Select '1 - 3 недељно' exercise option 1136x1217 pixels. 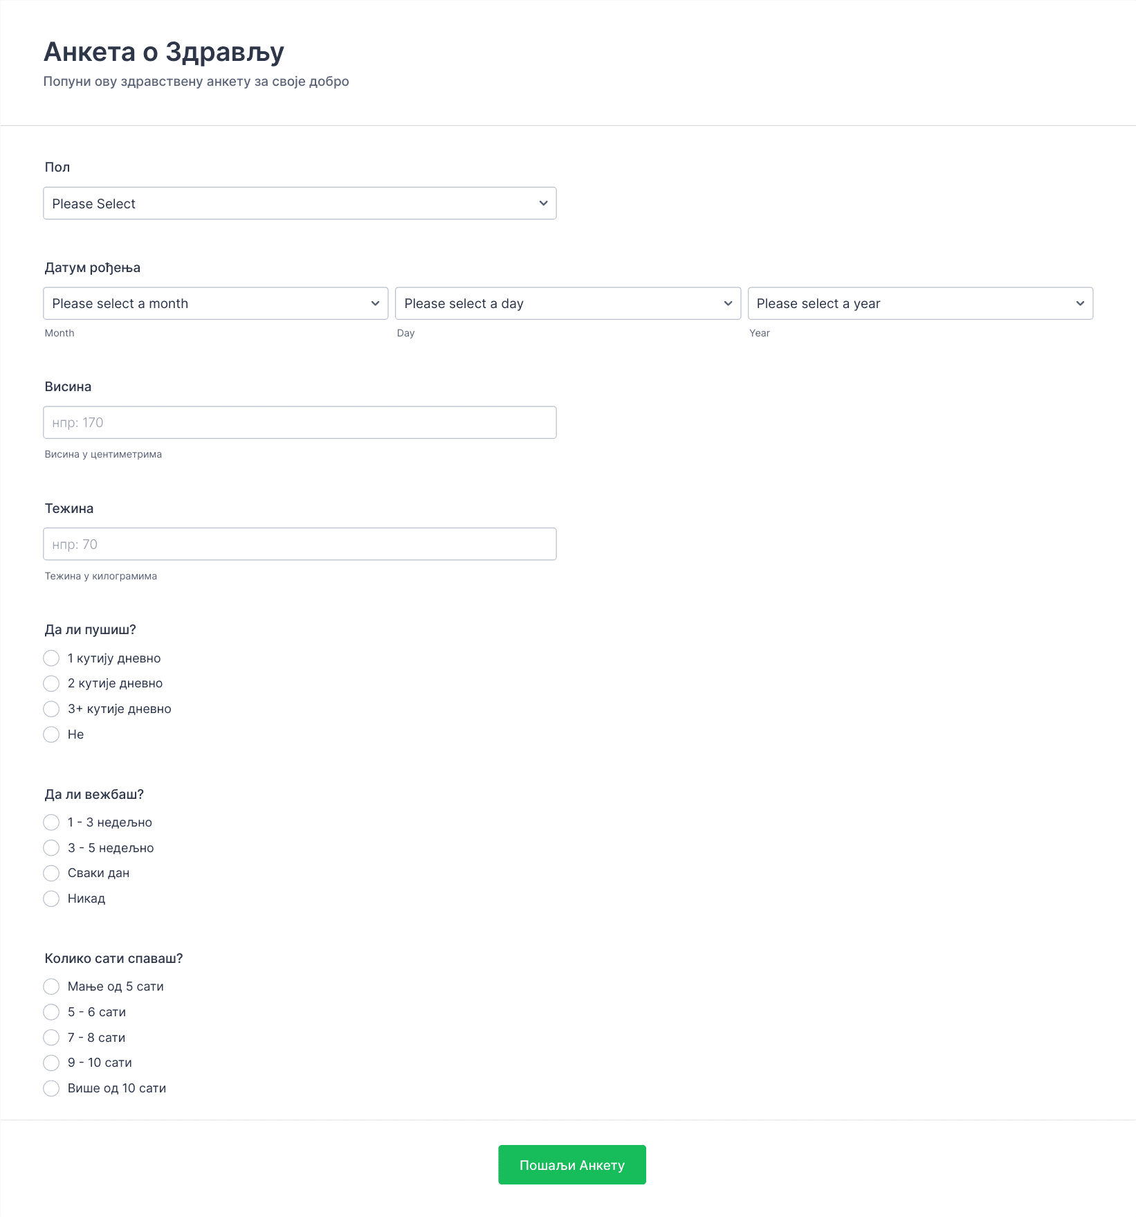pos(51,822)
